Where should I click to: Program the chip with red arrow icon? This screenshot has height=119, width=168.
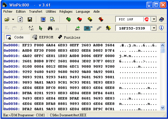coord(80,19)
